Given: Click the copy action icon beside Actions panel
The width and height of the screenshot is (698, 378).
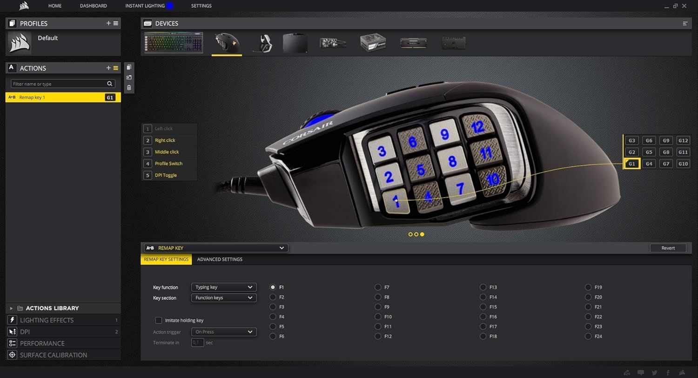Looking at the screenshot, I should click(x=129, y=67).
